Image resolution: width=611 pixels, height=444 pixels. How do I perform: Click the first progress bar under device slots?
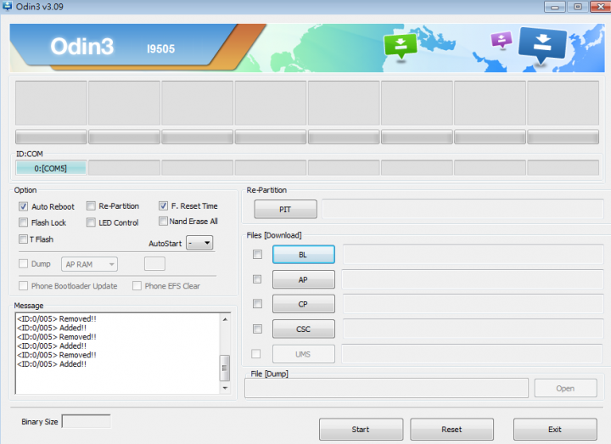pyautogui.click(x=51, y=137)
